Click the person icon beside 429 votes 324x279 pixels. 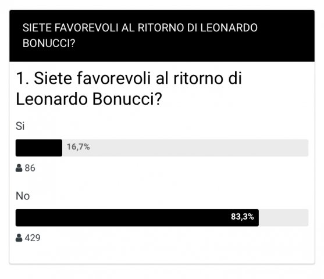pos(19,238)
